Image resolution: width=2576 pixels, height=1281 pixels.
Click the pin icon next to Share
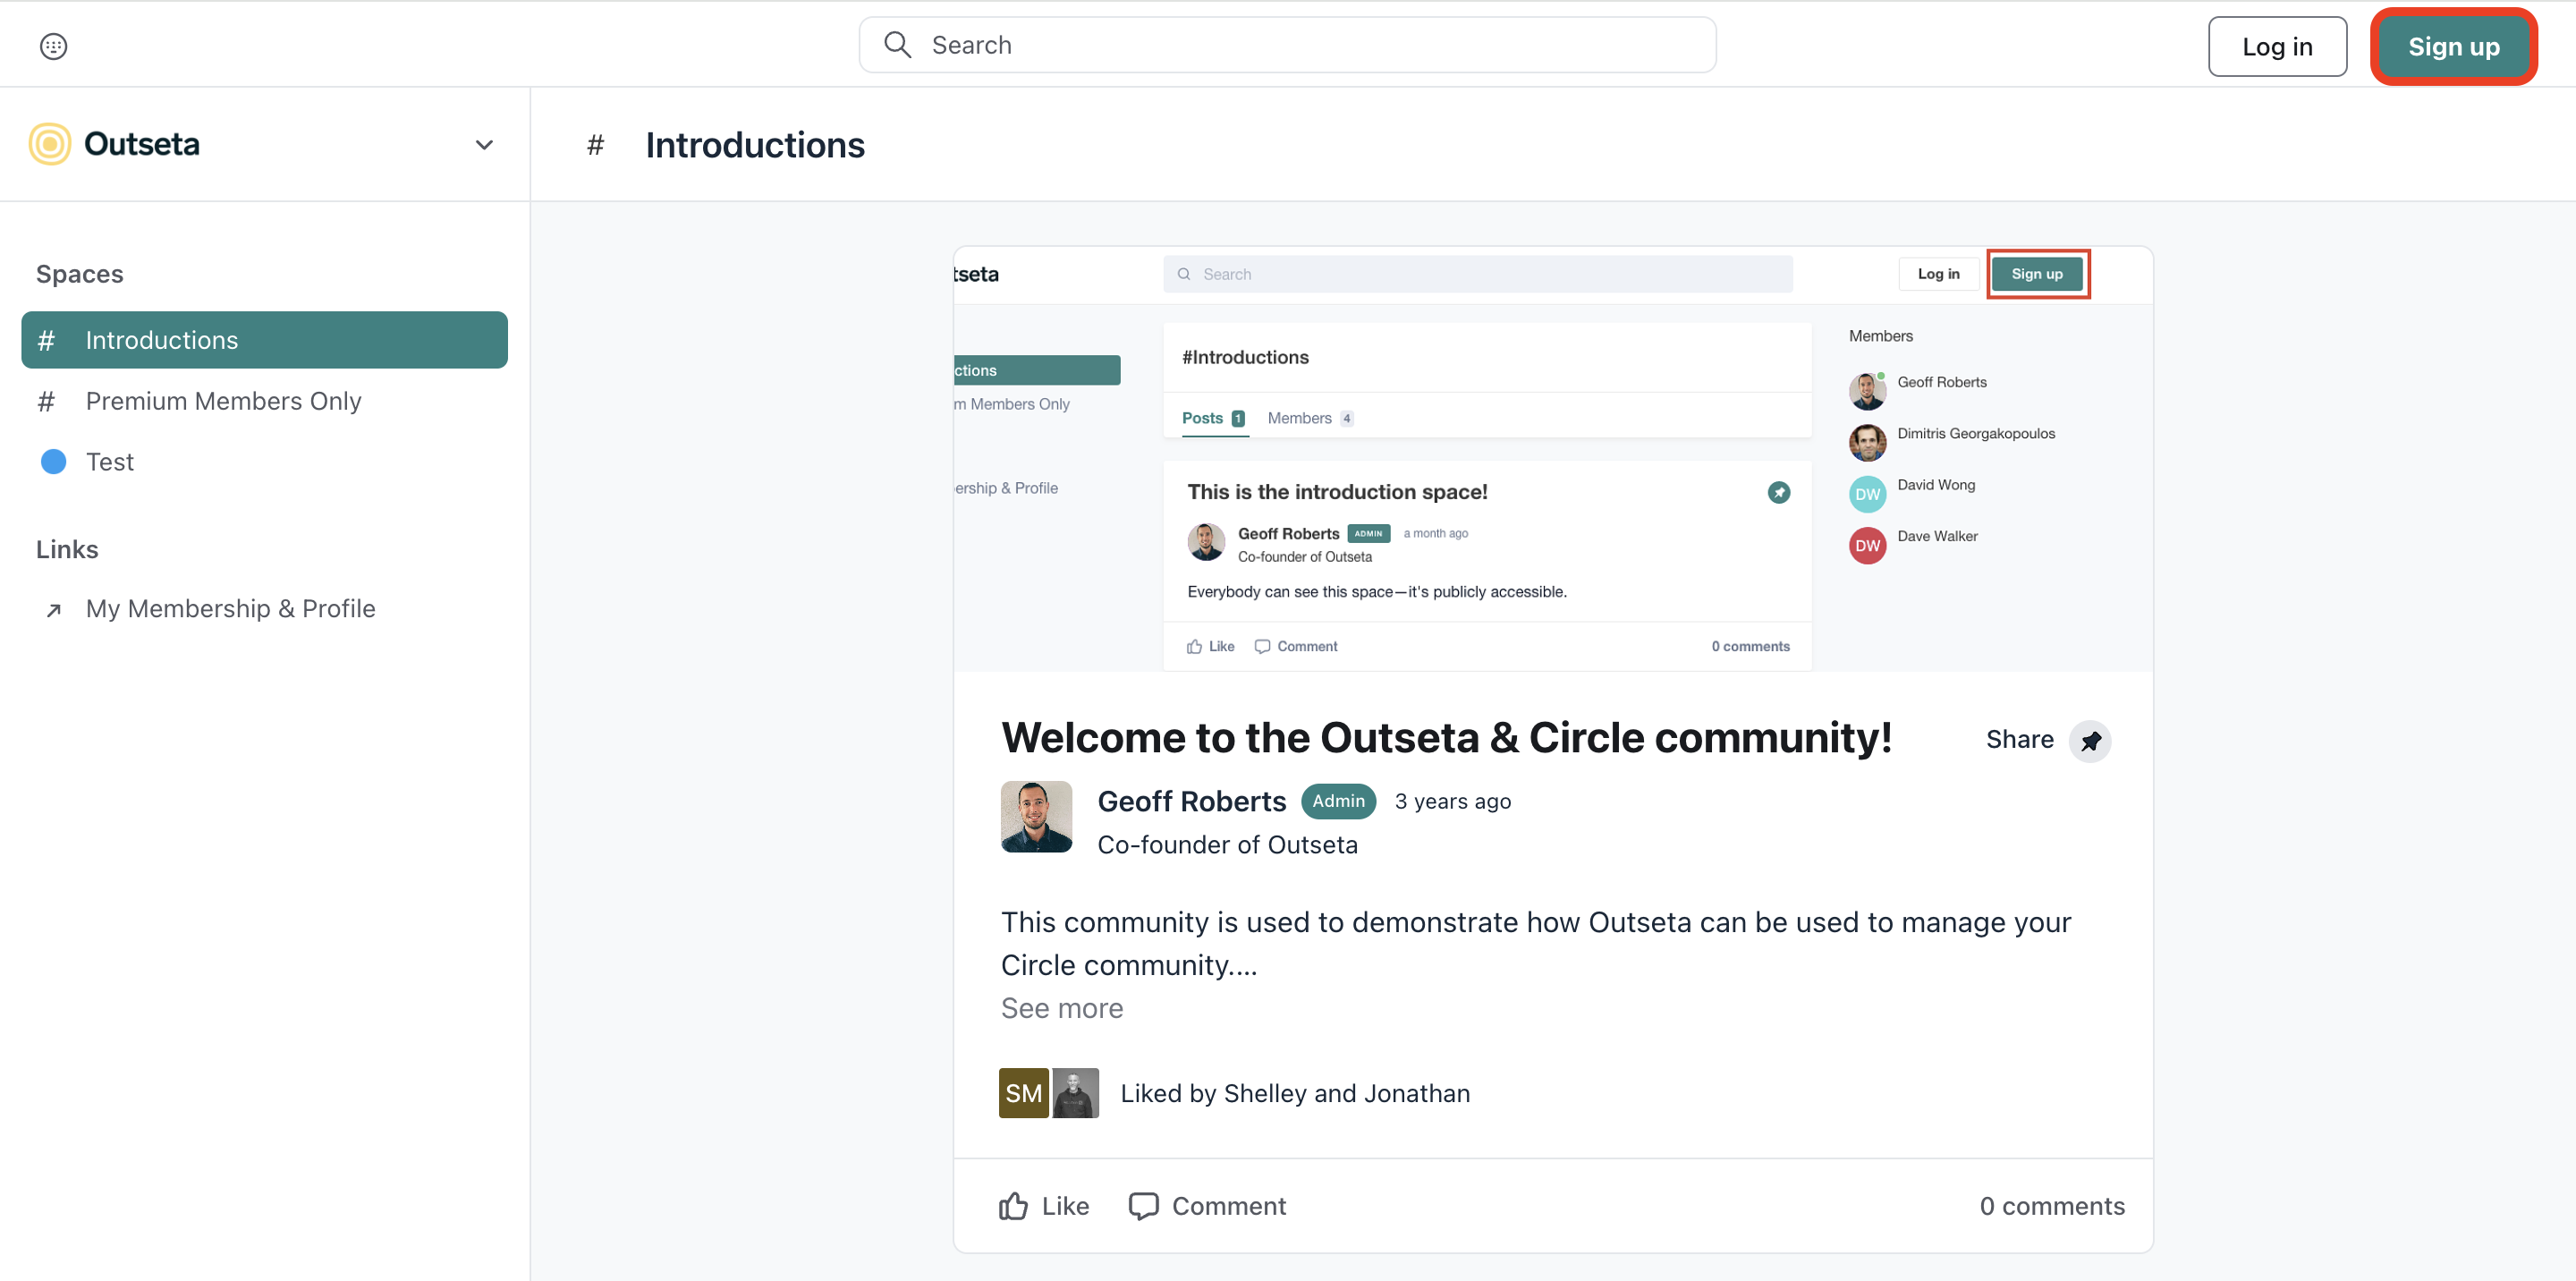[x=2089, y=741]
